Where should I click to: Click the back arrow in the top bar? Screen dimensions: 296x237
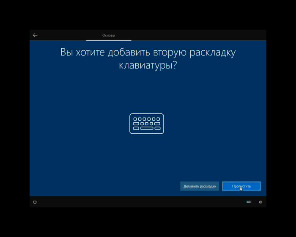(x=35, y=35)
